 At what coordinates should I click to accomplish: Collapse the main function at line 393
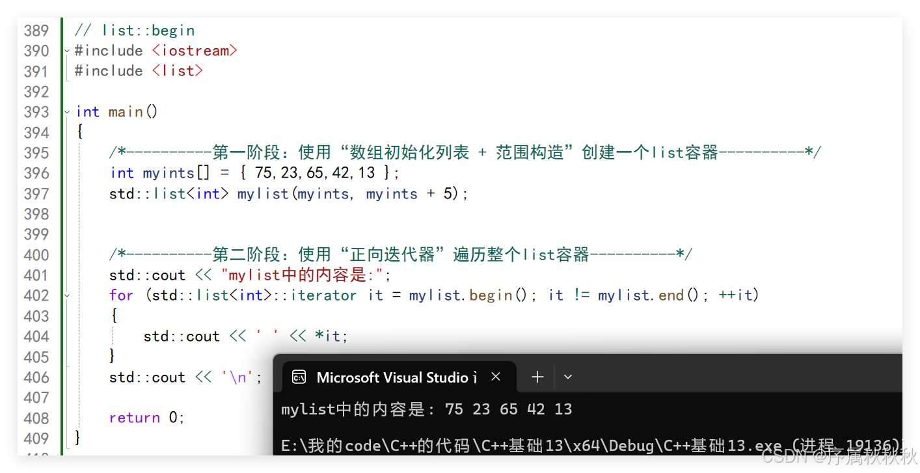pos(67,112)
